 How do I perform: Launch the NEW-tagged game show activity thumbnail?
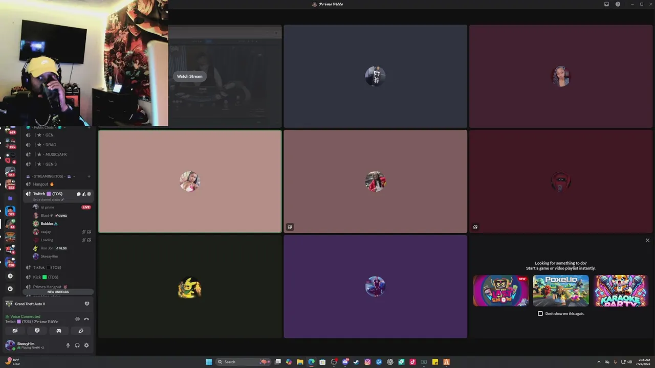[501, 290]
